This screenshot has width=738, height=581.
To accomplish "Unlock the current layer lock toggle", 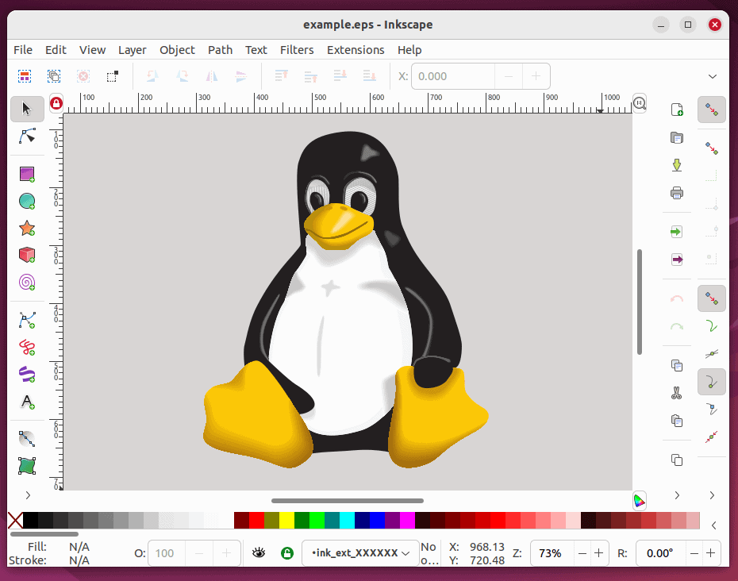I will click(x=286, y=552).
